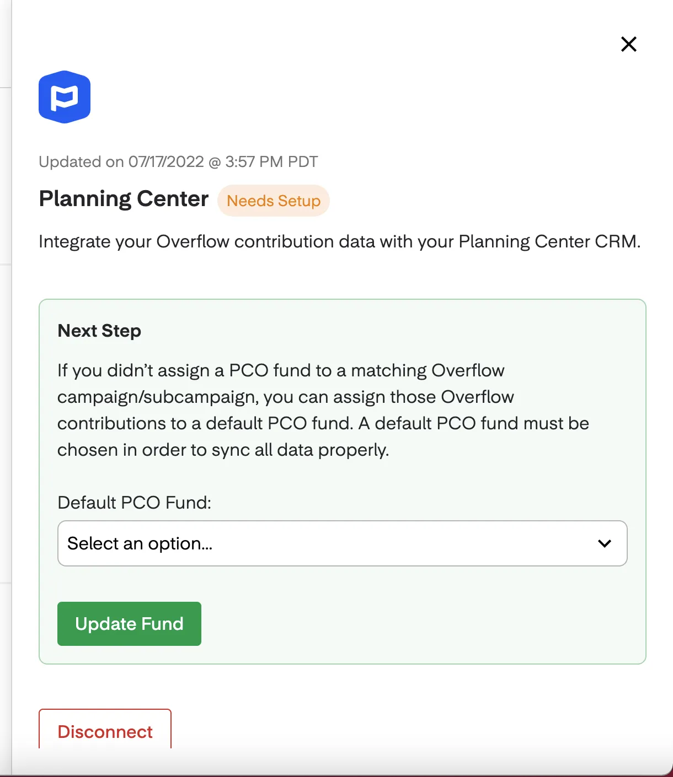
Task: Open the Default PCO Fund dropdown
Action: pyautogui.click(x=342, y=543)
